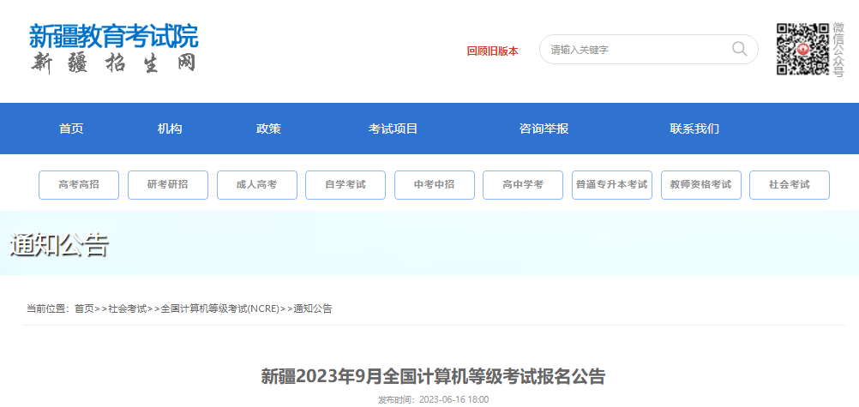Choose the 中考中招 category button
This screenshot has width=859, height=407.
pyautogui.click(x=435, y=185)
